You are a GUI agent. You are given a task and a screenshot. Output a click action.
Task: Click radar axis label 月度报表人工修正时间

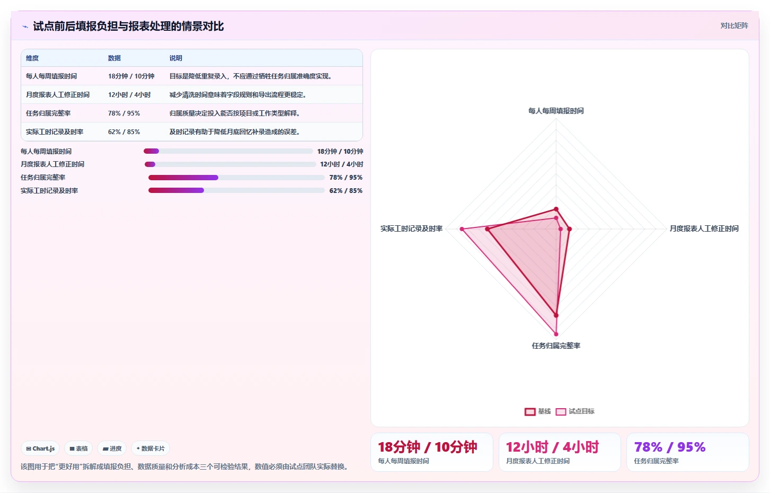point(704,228)
